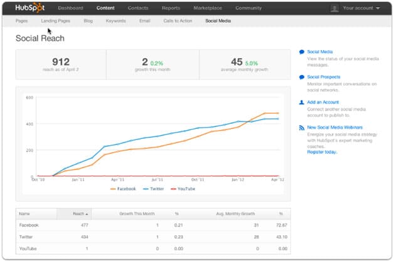This screenshot has width=394, height=262.
Task: Toggle the YouTube legend entry
Action: (183, 189)
